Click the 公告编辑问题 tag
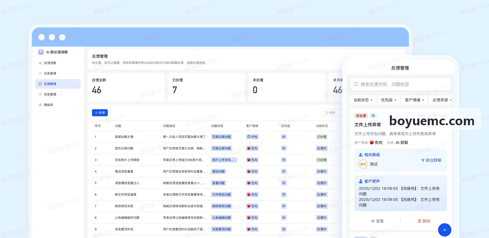 click(222, 218)
